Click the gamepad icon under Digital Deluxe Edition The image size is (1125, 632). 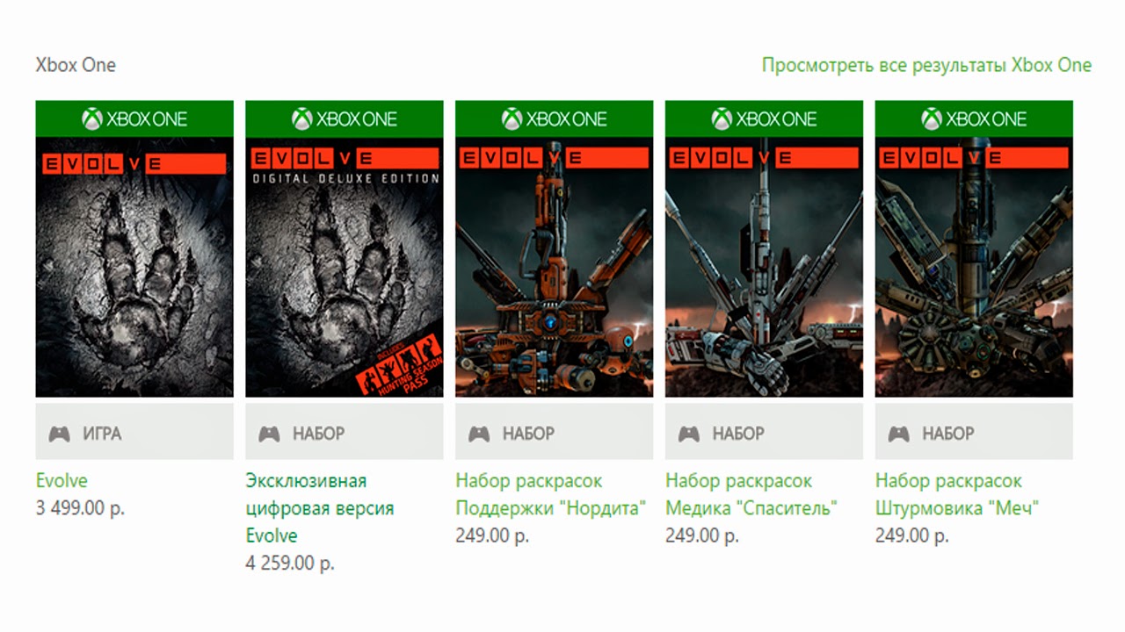click(x=269, y=434)
